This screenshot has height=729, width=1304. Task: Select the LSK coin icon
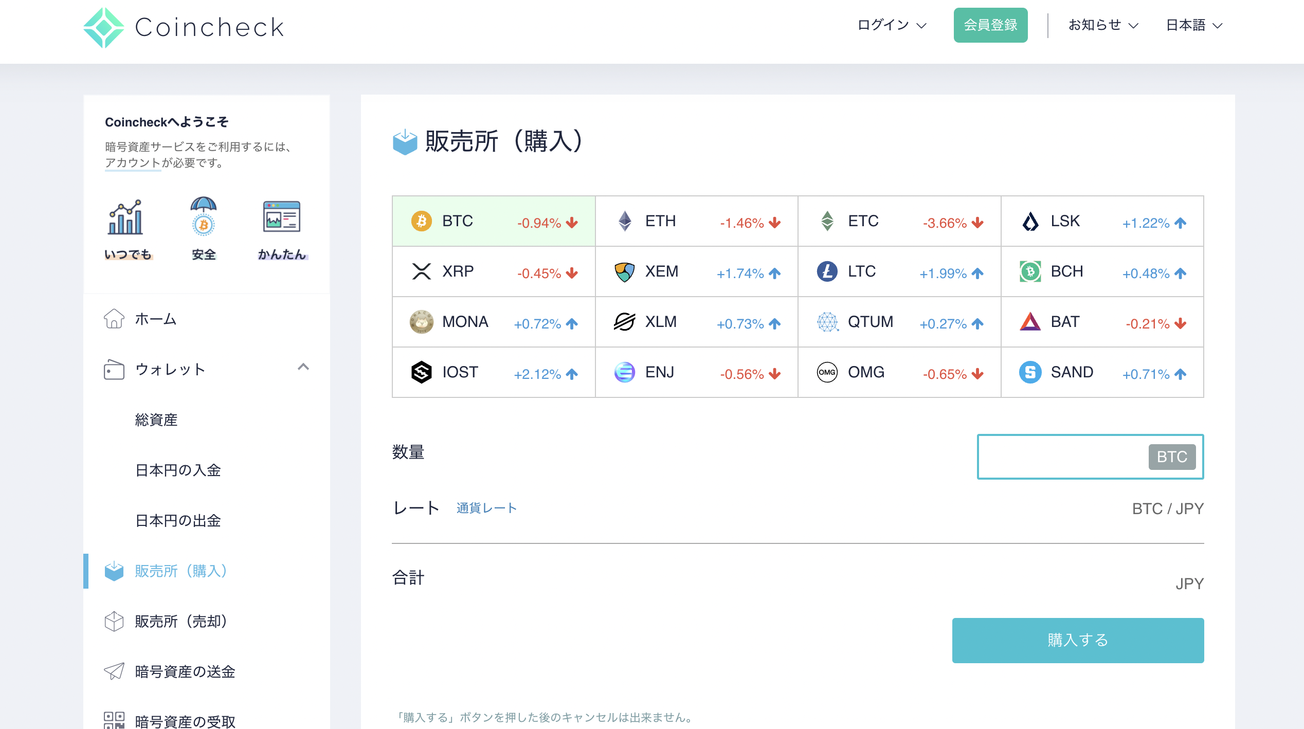pos(1030,221)
